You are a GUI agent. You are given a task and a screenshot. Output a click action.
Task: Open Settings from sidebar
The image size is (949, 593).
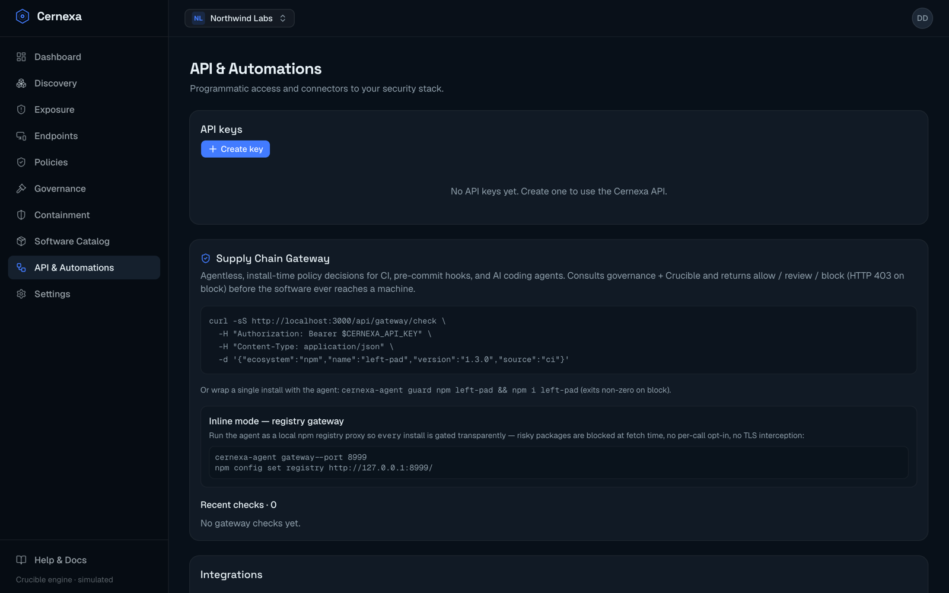84,294
